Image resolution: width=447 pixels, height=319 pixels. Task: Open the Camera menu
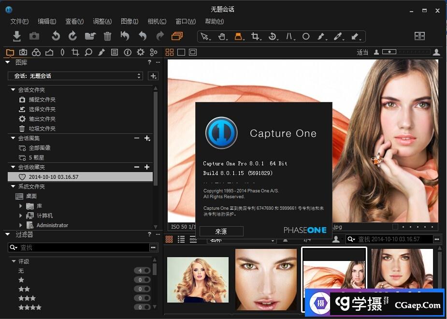[x=157, y=21]
